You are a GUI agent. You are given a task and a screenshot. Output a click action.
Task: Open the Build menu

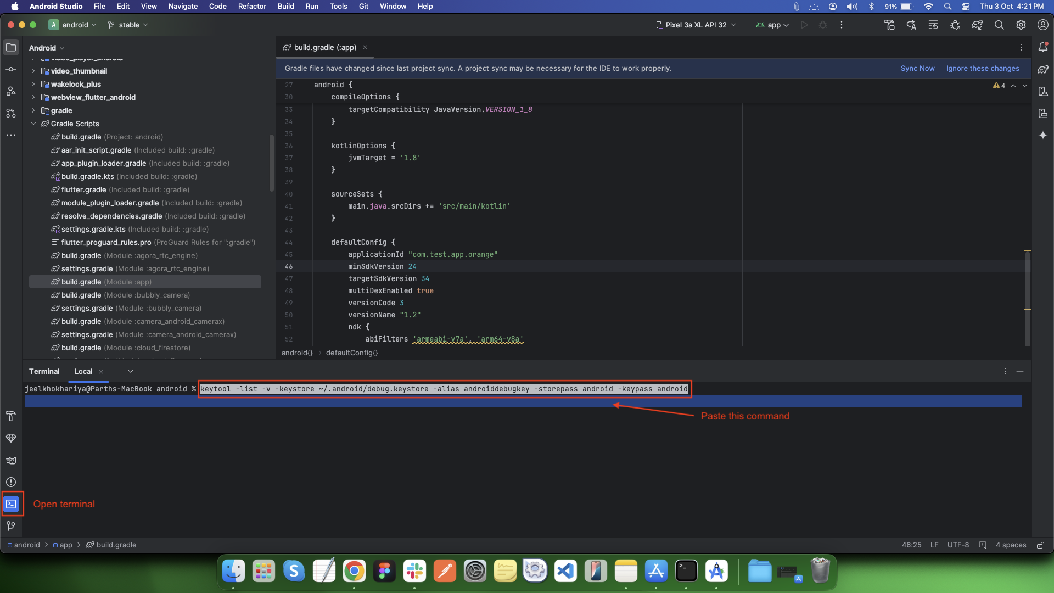tap(285, 6)
